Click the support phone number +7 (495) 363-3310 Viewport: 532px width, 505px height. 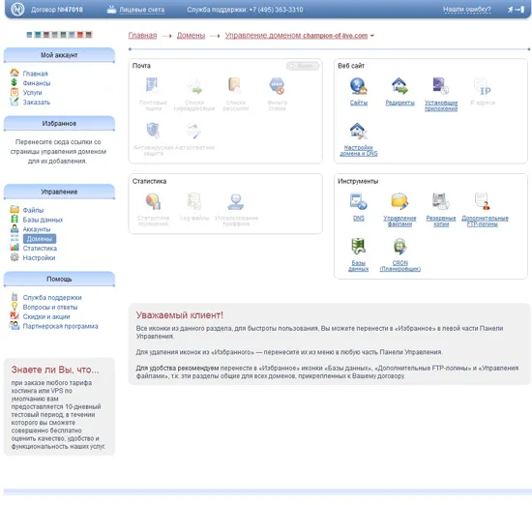(x=276, y=10)
